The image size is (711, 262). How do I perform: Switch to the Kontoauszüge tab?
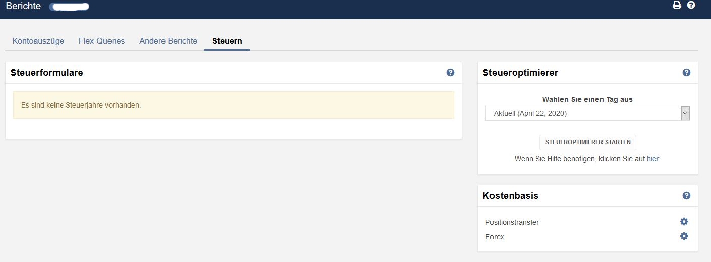click(x=38, y=41)
